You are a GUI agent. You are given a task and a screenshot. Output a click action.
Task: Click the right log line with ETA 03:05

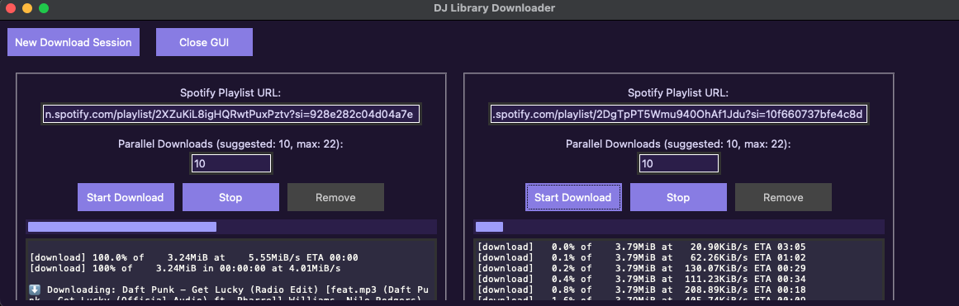coord(641,247)
